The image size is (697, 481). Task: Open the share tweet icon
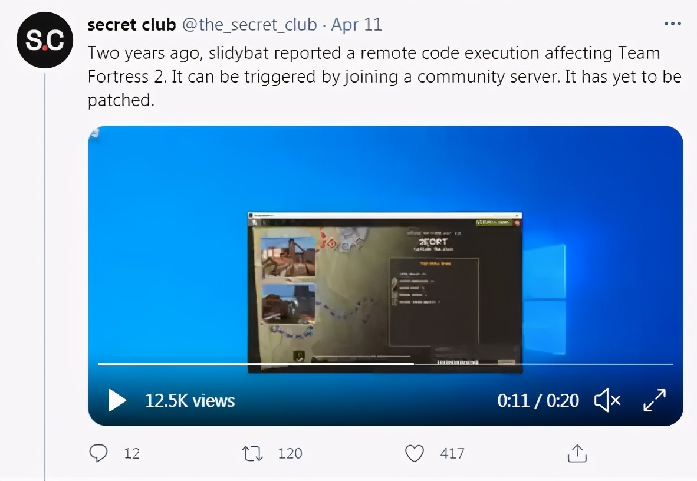pyautogui.click(x=577, y=453)
